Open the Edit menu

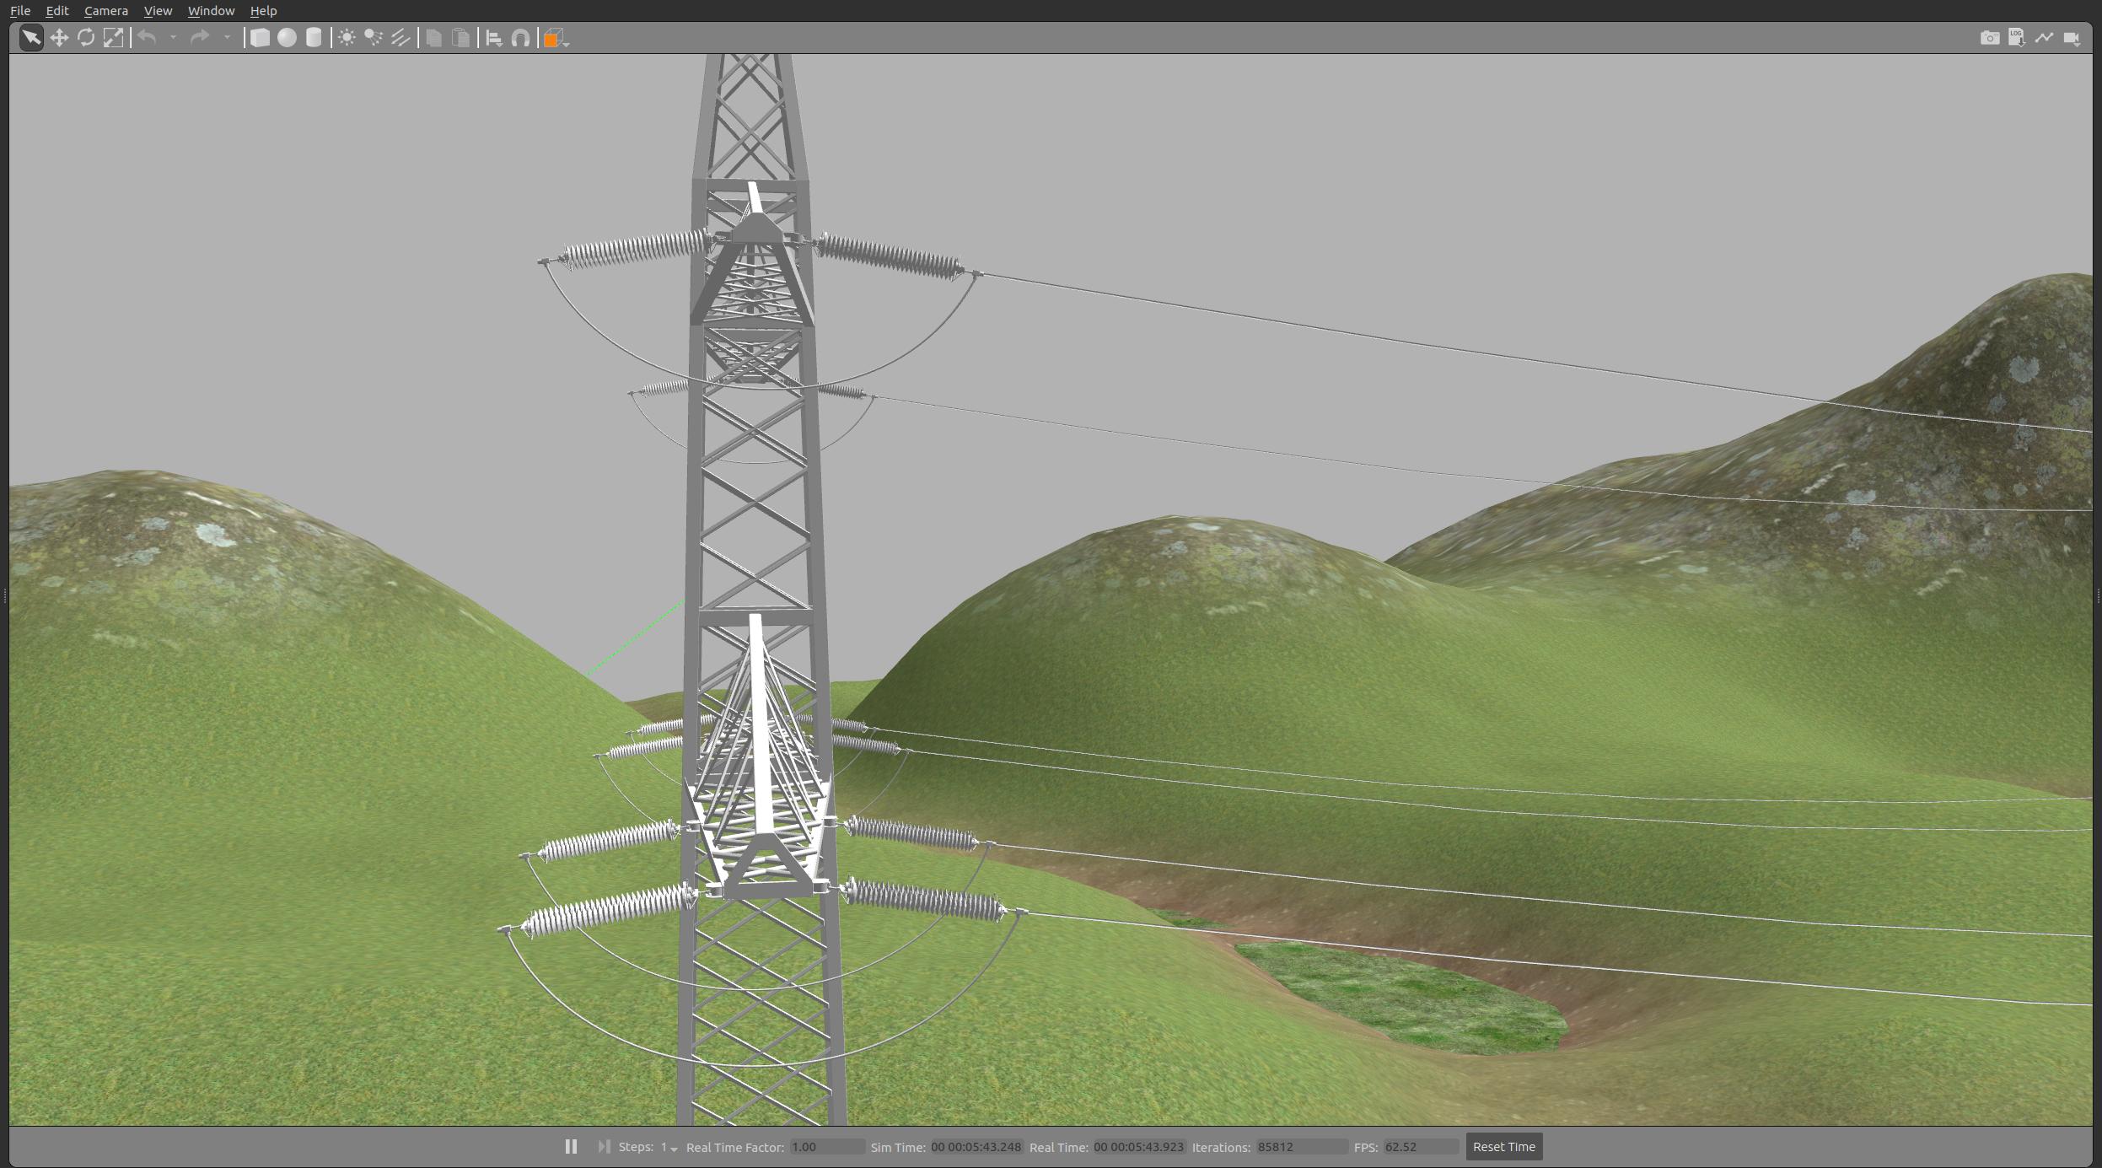point(57,11)
